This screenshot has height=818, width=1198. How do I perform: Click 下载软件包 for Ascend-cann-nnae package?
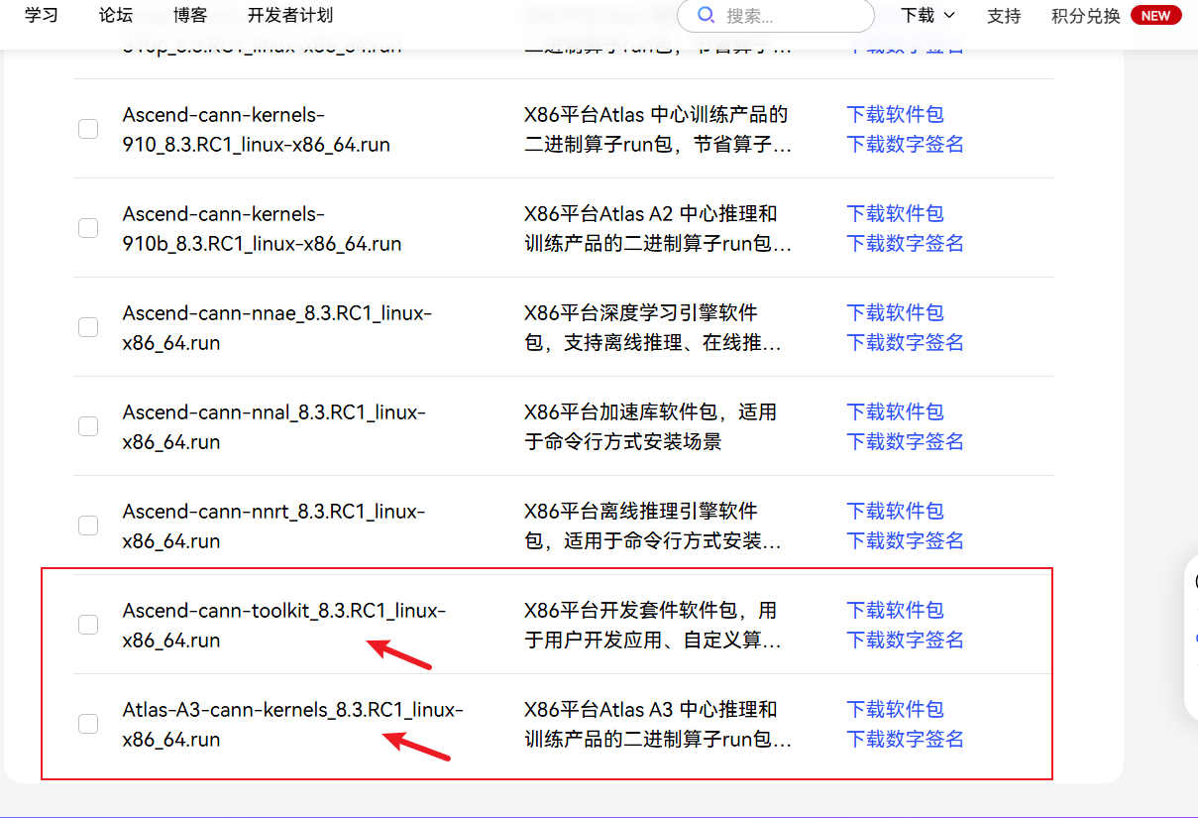coord(895,312)
